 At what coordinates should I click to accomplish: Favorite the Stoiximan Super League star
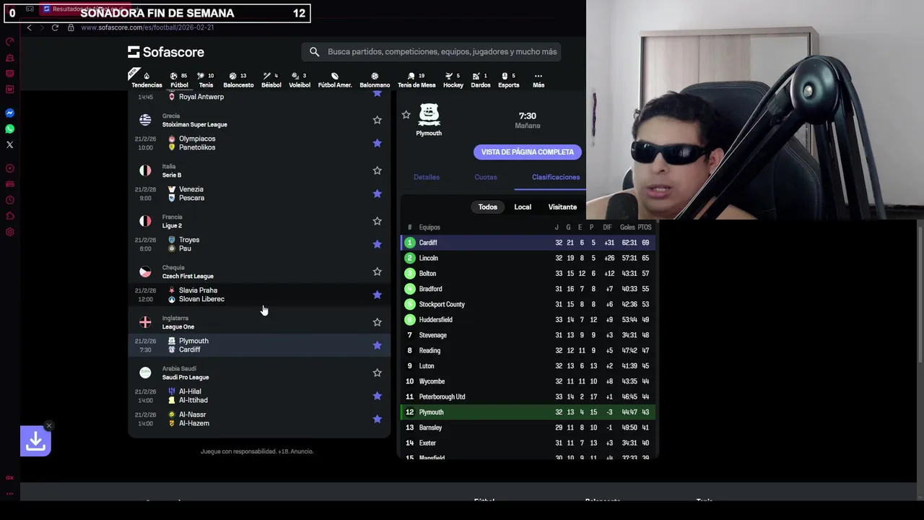(377, 120)
